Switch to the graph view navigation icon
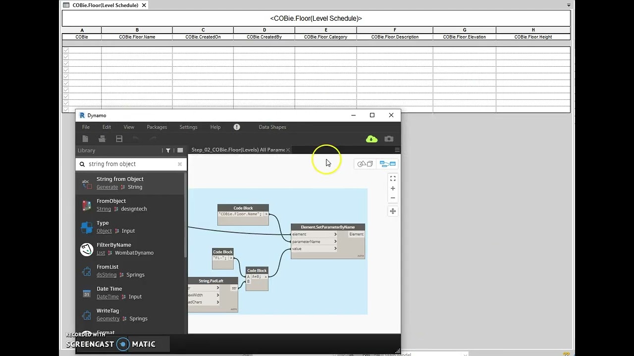 tap(387, 164)
